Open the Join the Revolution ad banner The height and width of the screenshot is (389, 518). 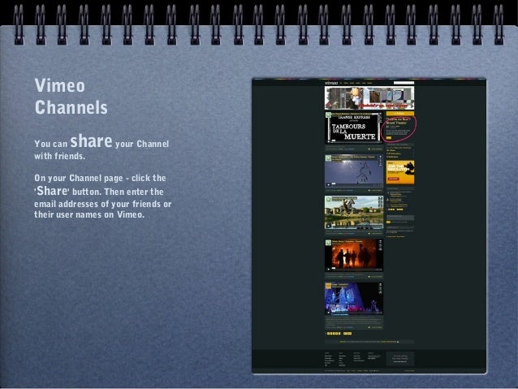coord(400,172)
